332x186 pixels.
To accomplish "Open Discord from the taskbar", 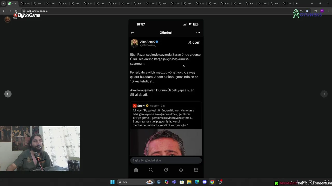I will click(x=204, y=182).
